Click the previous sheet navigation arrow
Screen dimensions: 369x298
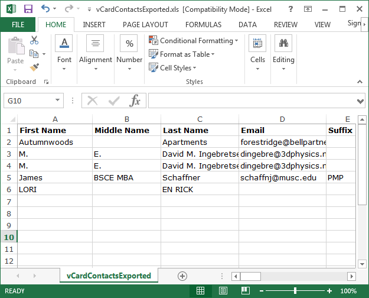[x=18, y=276]
